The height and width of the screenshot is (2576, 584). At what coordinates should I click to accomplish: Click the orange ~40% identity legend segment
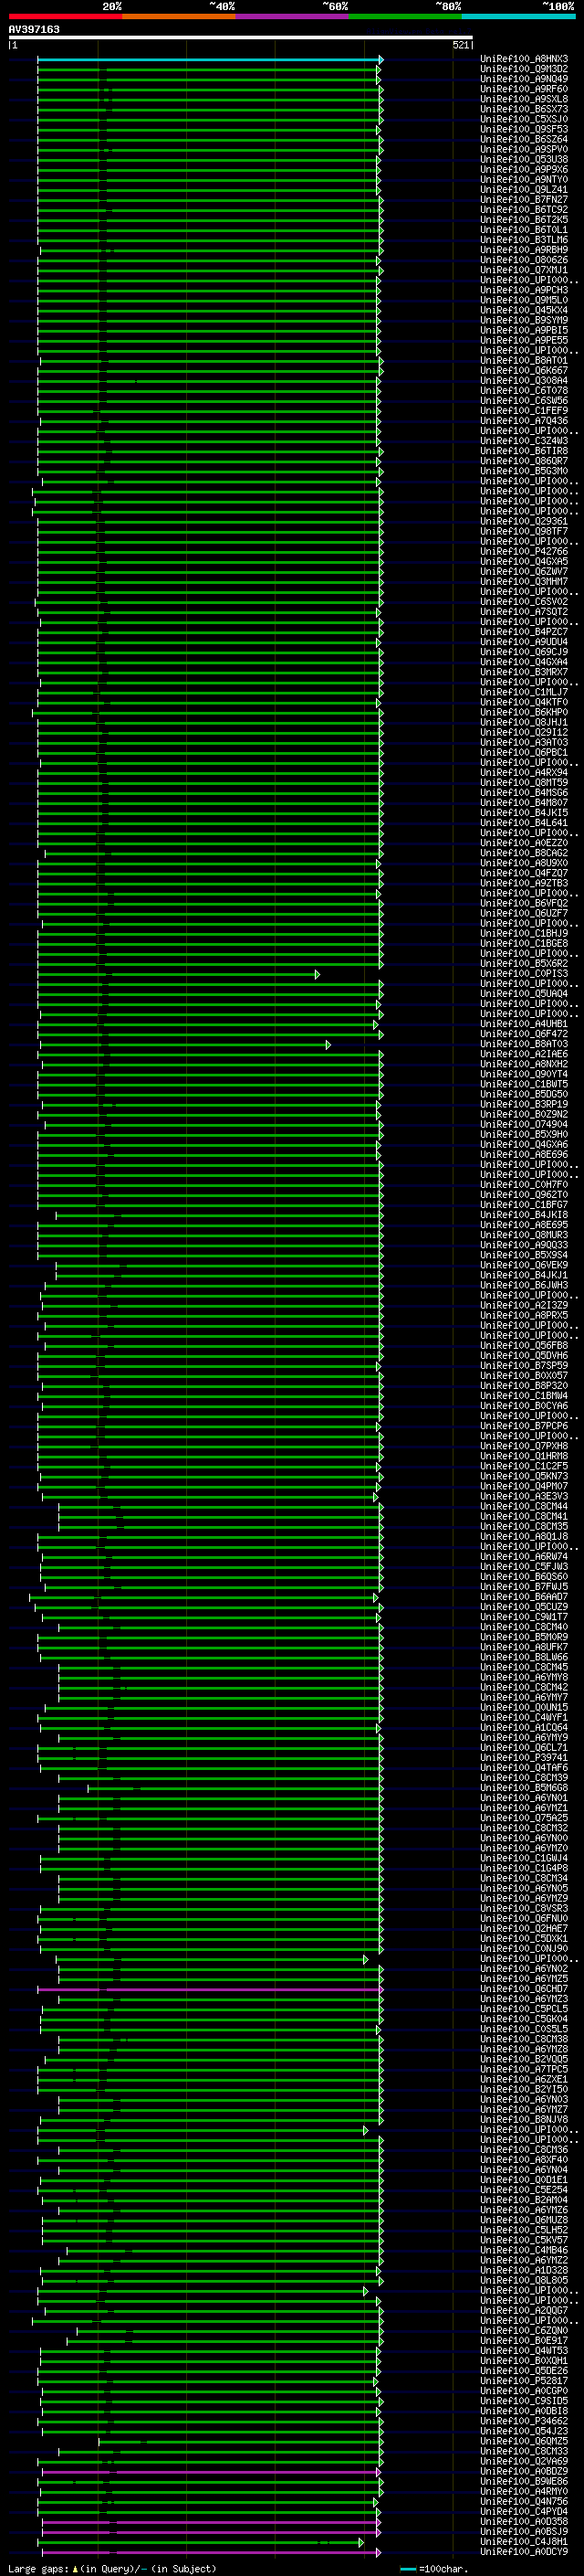coord(179,16)
